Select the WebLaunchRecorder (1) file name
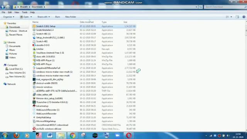This screenshot has width=247, height=139. [48, 110]
